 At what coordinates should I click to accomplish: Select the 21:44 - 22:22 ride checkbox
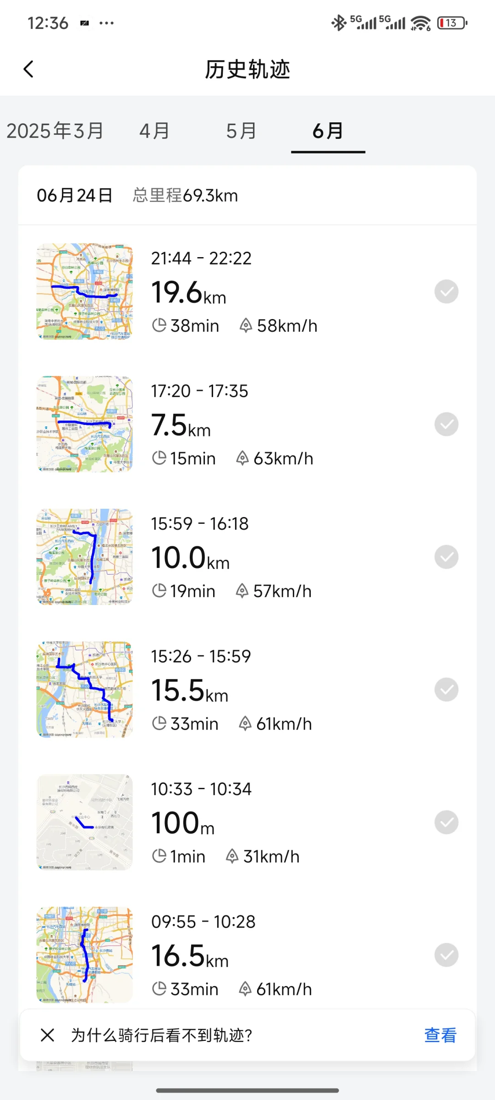(446, 291)
